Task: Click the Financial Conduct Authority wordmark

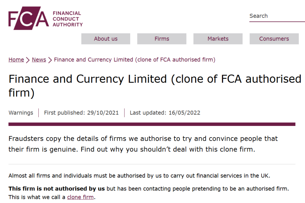Action: pos(68,19)
